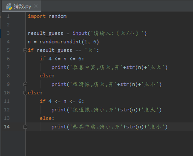
Task: Click line number 4 in the gutter
Action: pos(8,42)
